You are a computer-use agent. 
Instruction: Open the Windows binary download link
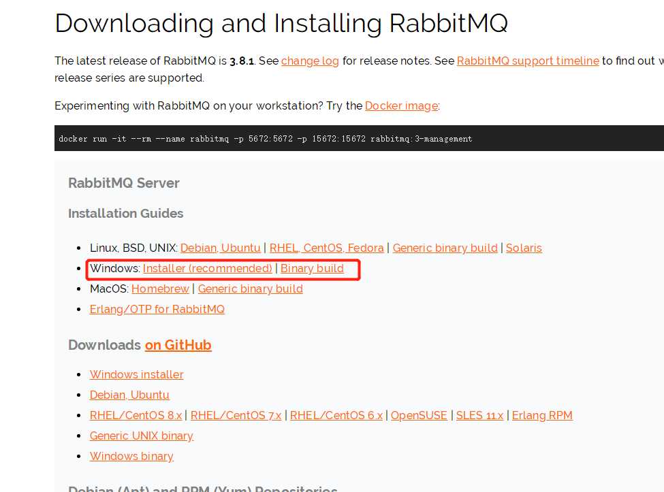[131, 456]
